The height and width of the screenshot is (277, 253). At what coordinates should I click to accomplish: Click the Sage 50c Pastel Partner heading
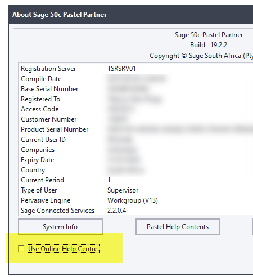tap(209, 35)
